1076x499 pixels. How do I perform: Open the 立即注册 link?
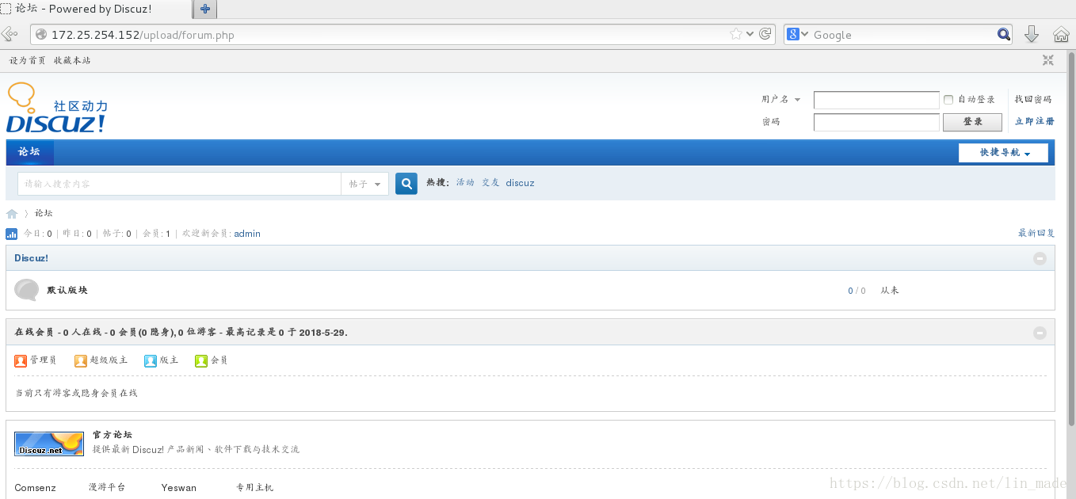[1035, 122]
